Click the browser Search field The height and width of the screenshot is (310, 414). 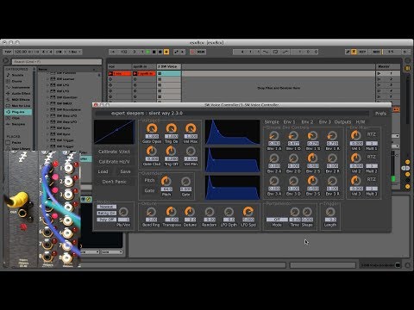[x=57, y=62]
